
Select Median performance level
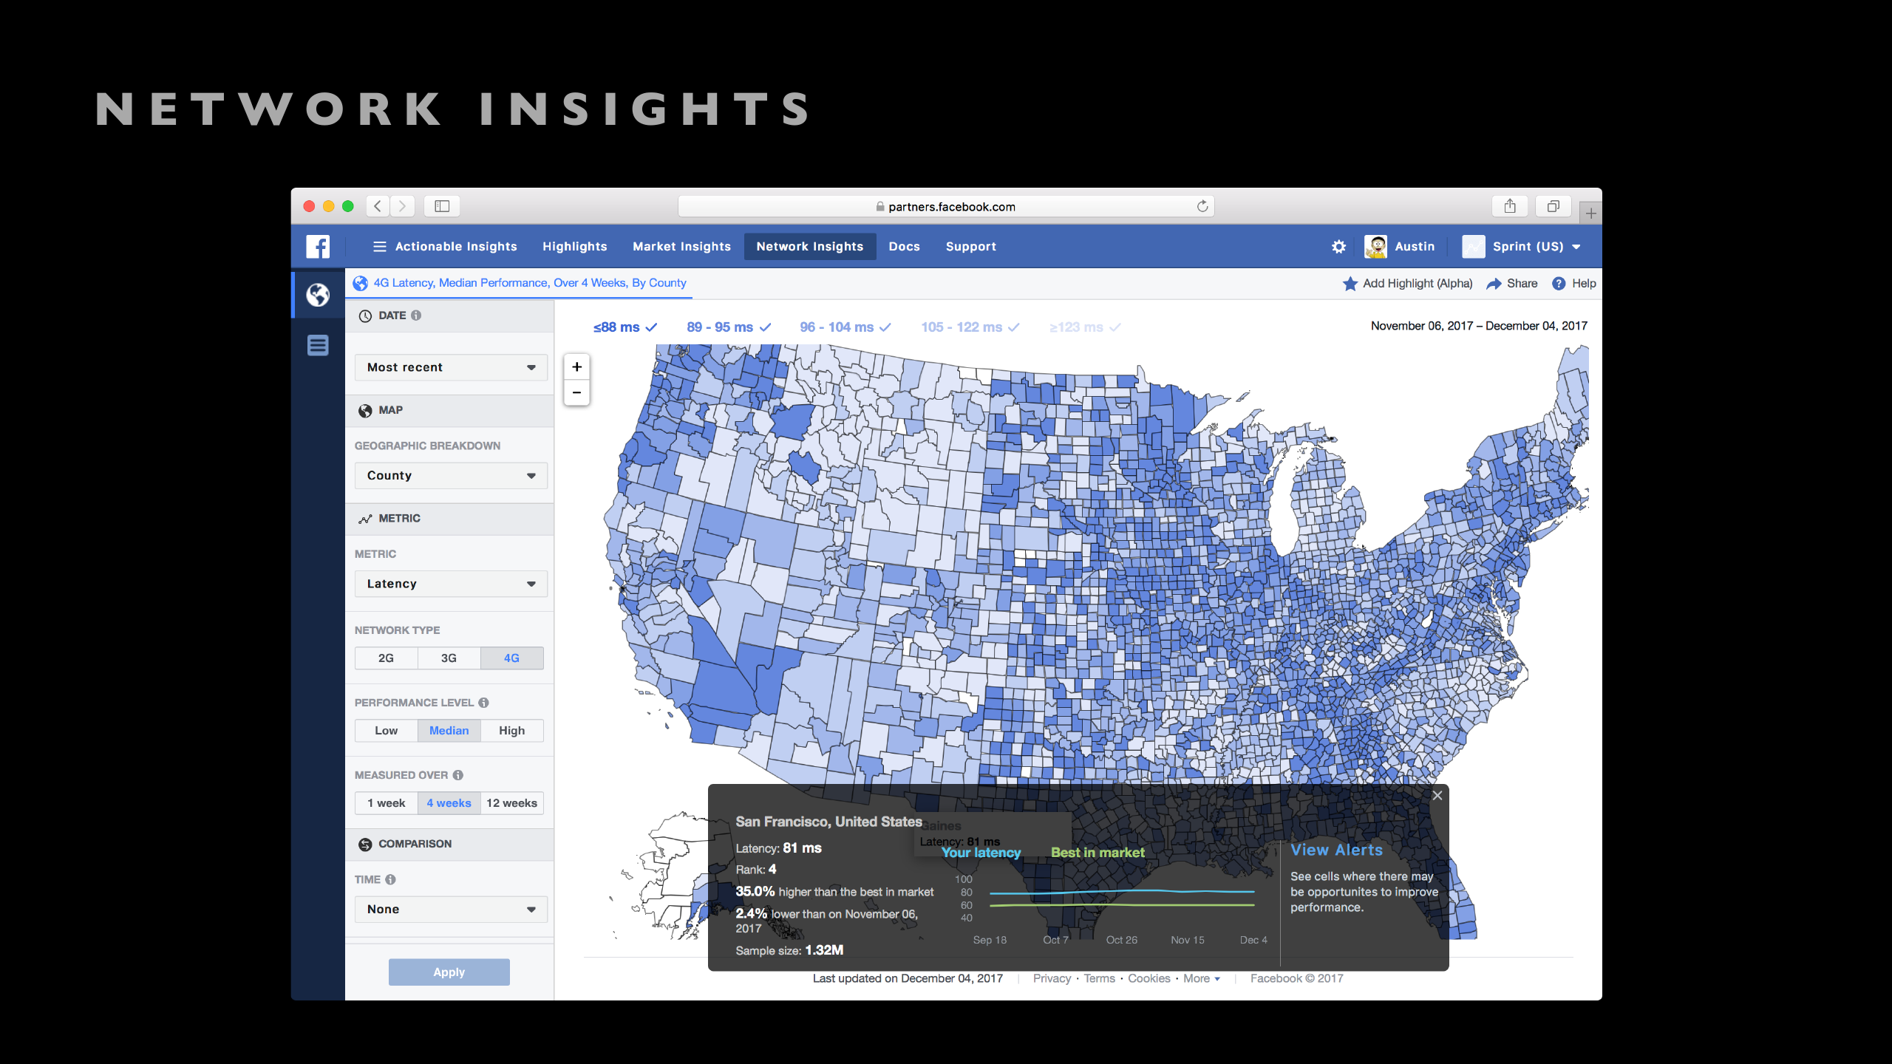pyautogui.click(x=449, y=731)
